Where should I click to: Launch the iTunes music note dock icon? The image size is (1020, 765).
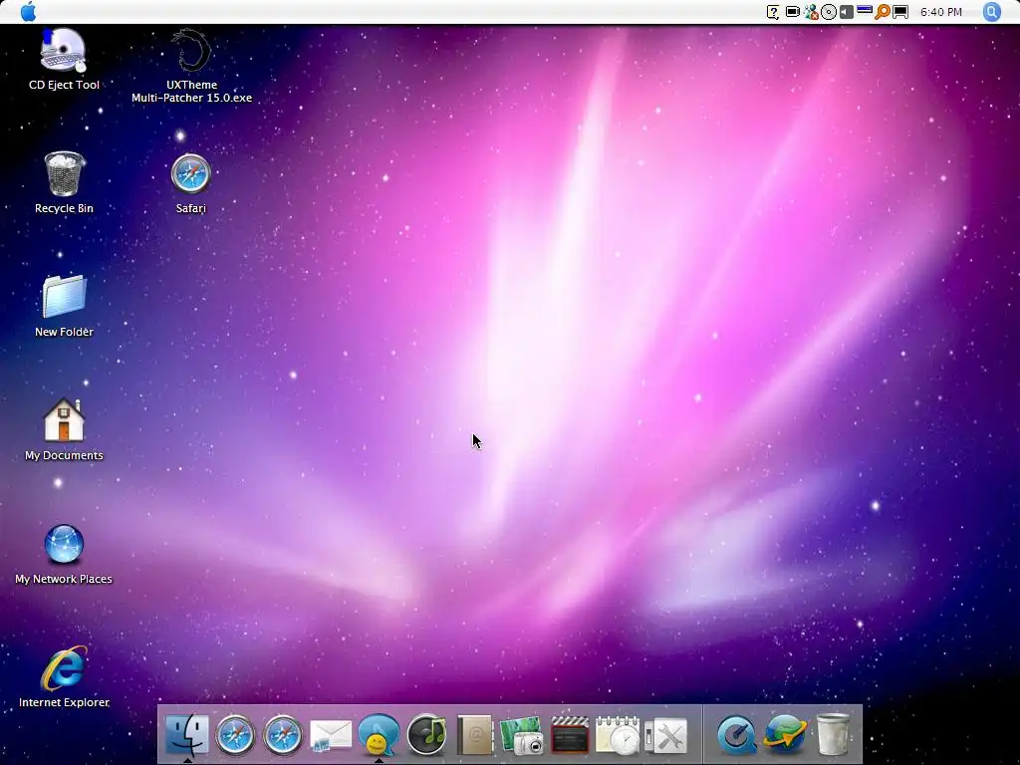pos(426,735)
